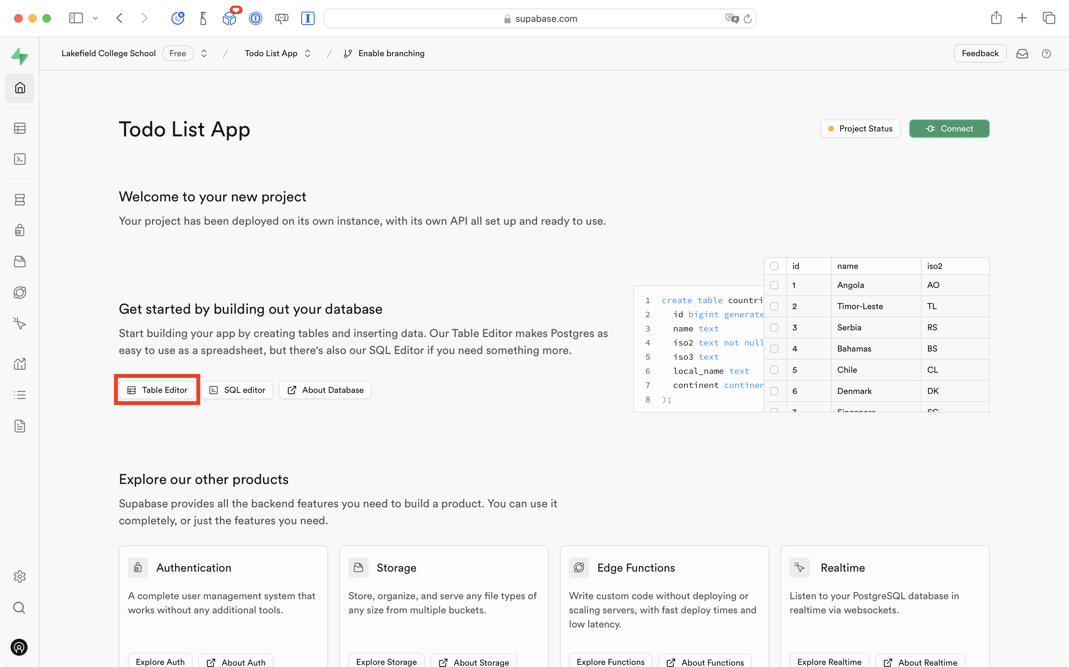
Task: Go to Home icon in sidebar
Action: pos(20,88)
